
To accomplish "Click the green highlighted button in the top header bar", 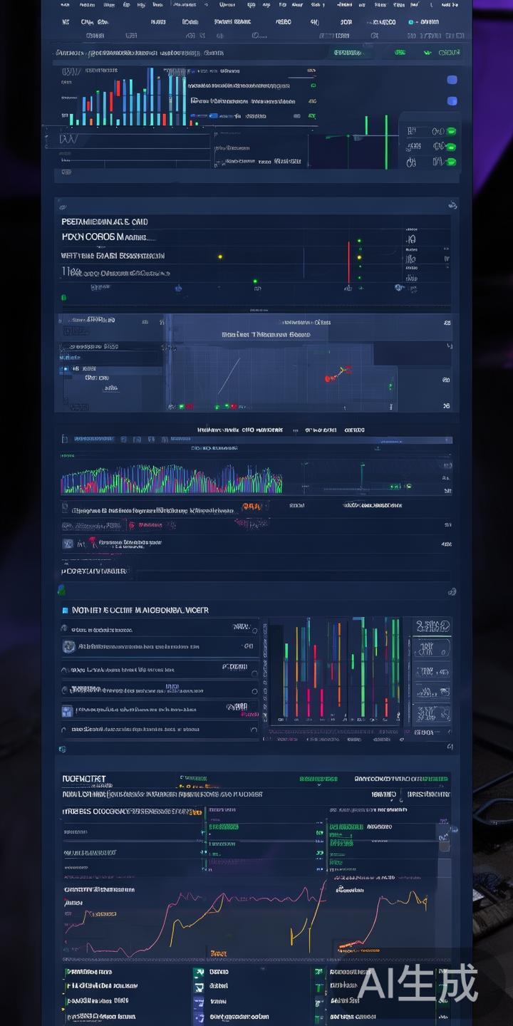I will 348,53.
